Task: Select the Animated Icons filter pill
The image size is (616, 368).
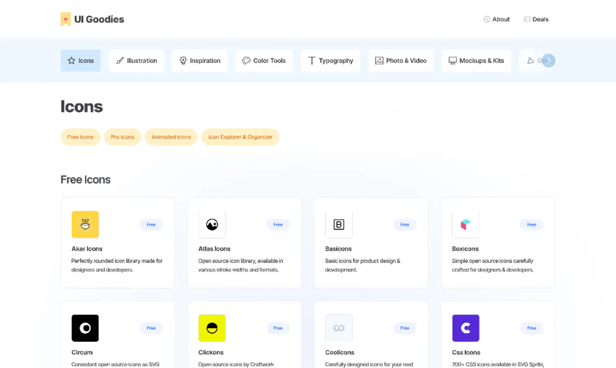Action: 171,137
